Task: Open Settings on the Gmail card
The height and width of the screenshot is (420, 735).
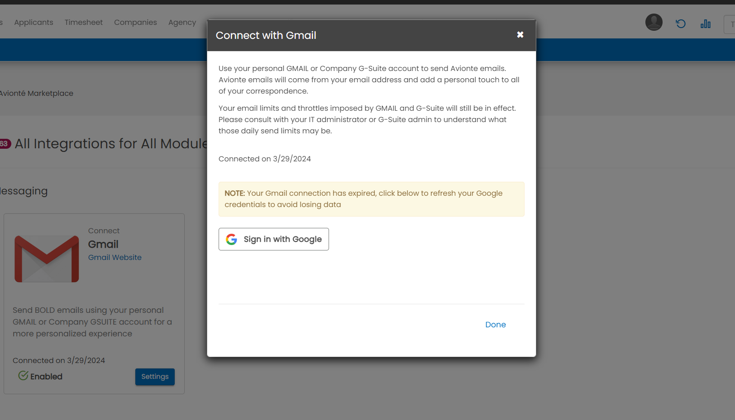Action: click(155, 377)
